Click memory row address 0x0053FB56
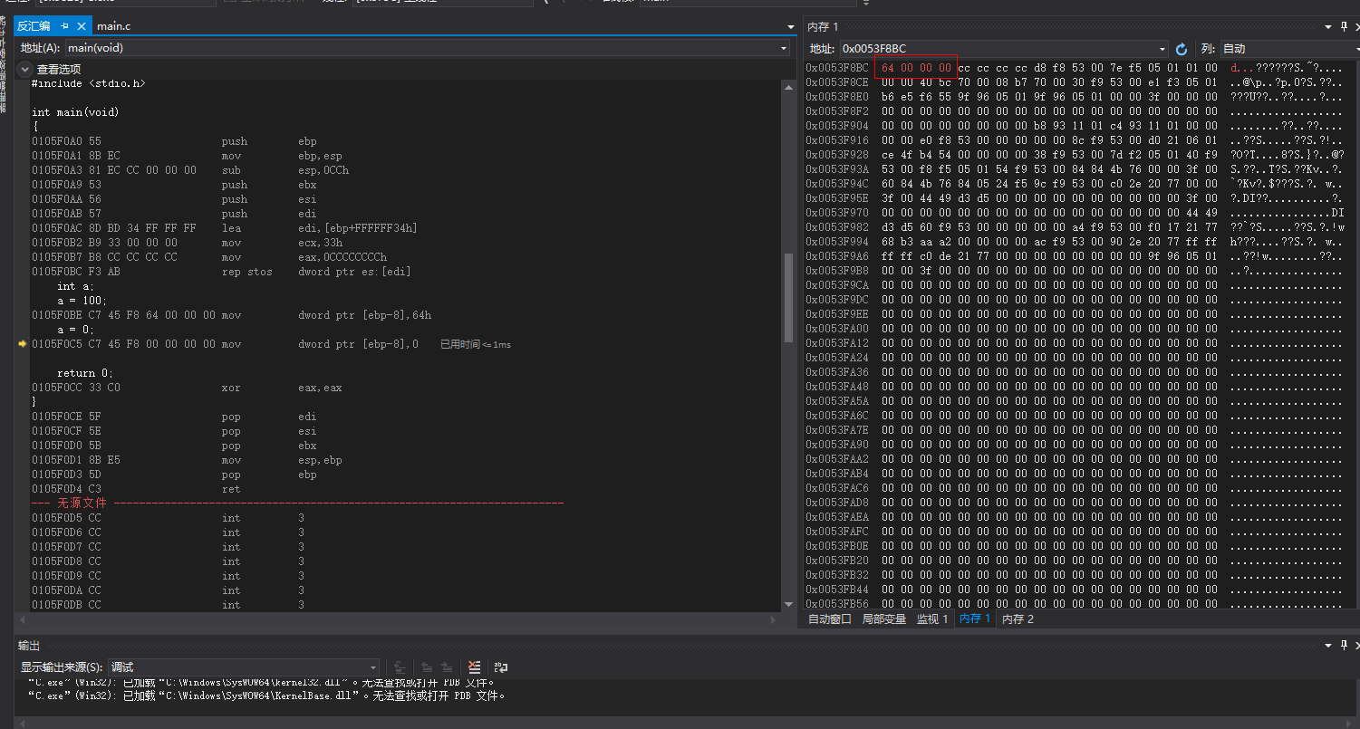Image resolution: width=1360 pixels, height=729 pixels. click(x=837, y=604)
